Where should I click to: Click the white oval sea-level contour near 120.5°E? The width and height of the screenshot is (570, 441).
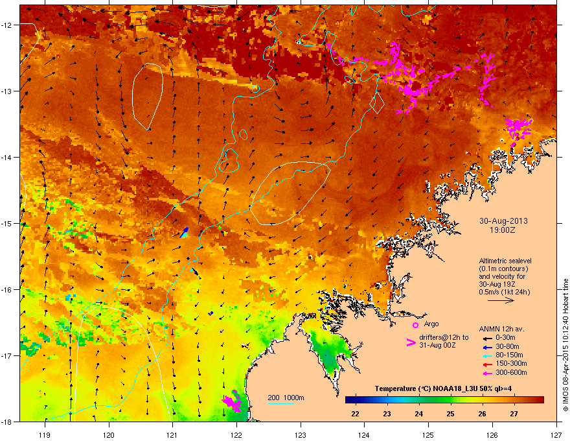(x=147, y=97)
